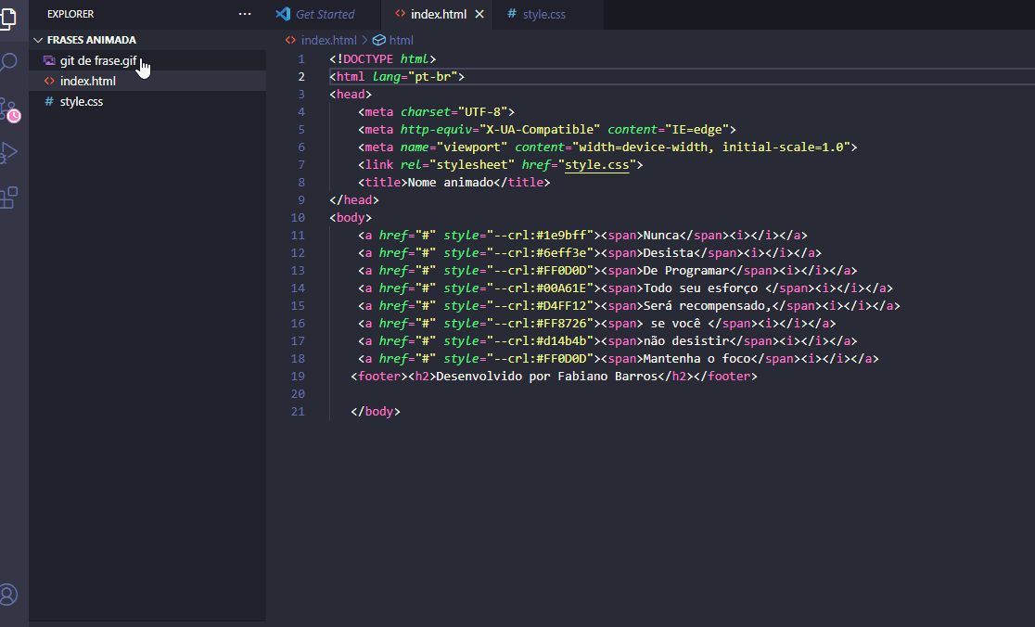Click the HTML icon next to index.html breadcrumb

pyautogui.click(x=289, y=40)
